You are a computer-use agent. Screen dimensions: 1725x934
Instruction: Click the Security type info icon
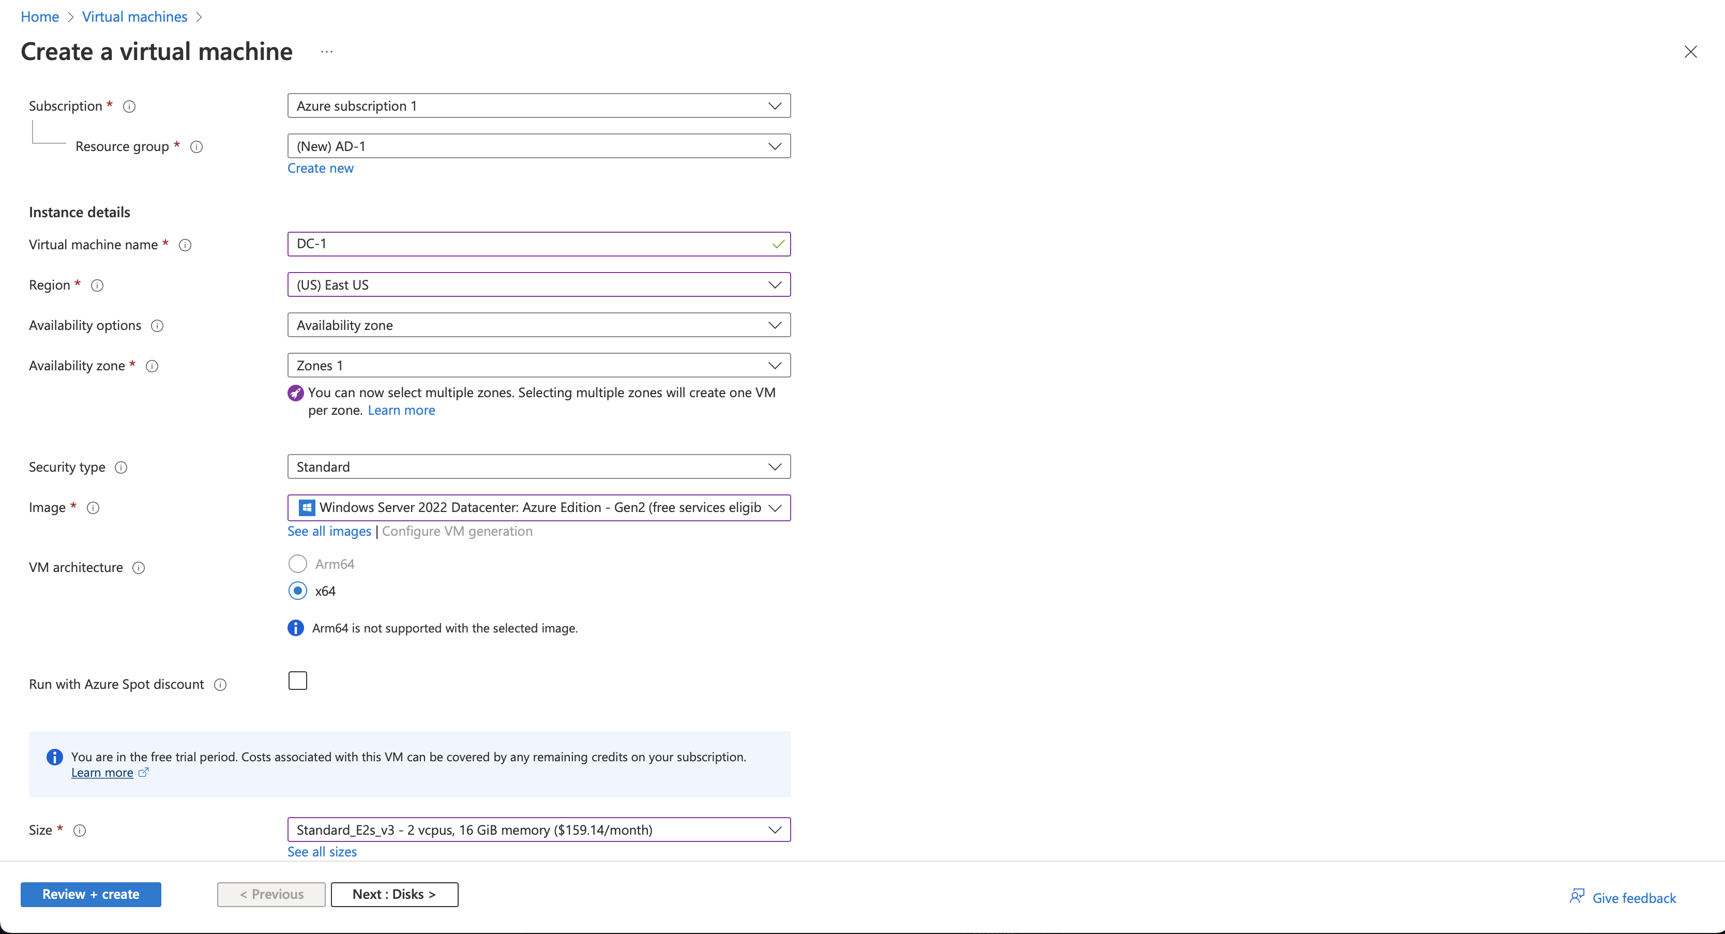point(121,468)
